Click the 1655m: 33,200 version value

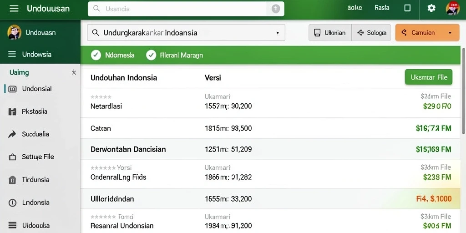pos(228,199)
